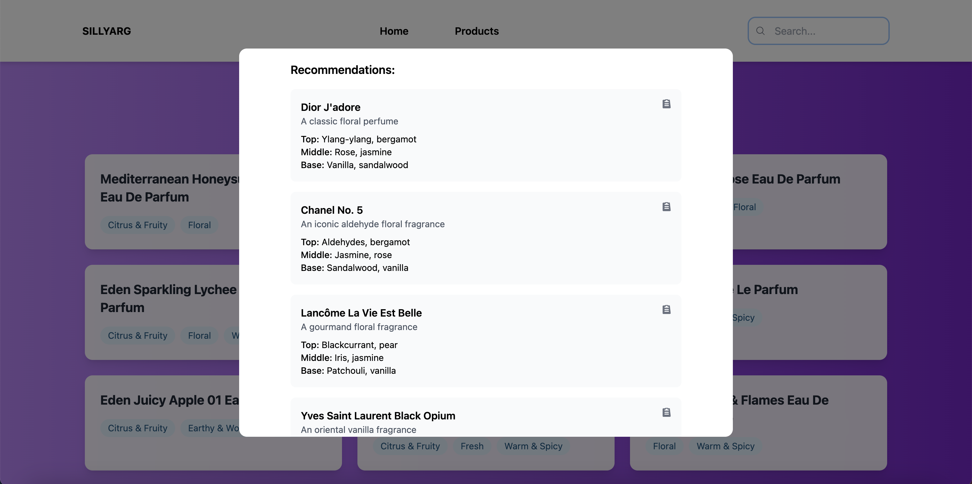Go to the Home page

coord(393,31)
